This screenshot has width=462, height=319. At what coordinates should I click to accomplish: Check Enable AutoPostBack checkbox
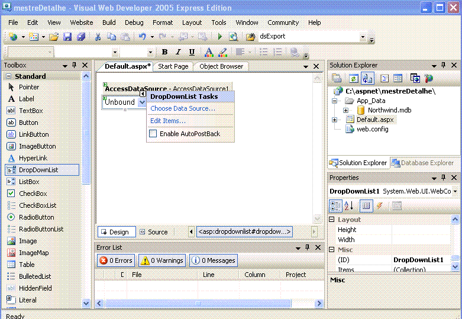click(x=153, y=134)
